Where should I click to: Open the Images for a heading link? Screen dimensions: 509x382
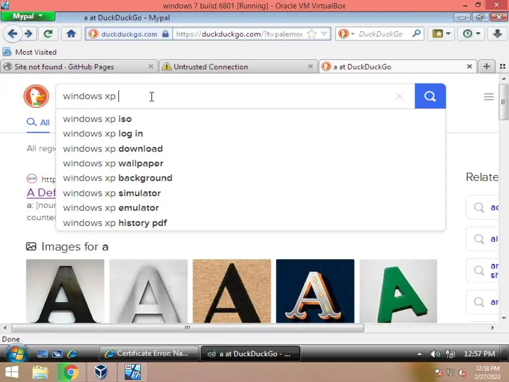75,247
